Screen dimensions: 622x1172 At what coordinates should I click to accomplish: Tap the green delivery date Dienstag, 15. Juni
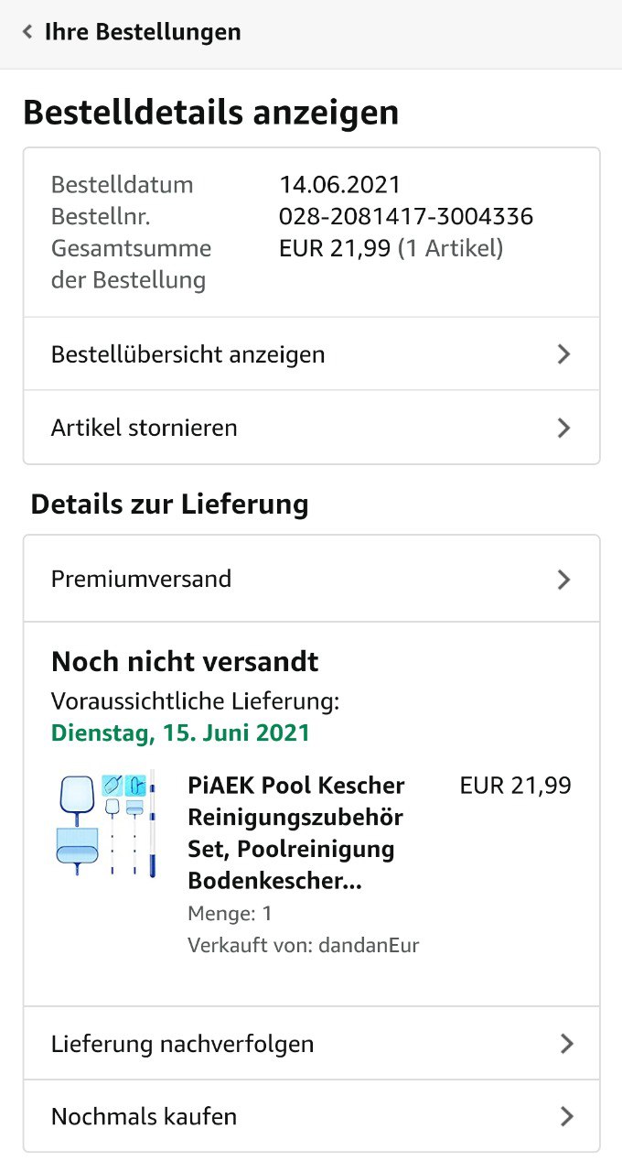[181, 733]
